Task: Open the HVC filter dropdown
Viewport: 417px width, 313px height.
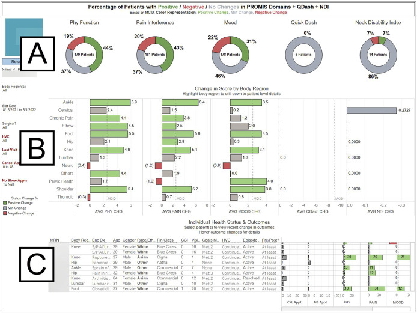Action: pyautogui.click(x=5, y=138)
